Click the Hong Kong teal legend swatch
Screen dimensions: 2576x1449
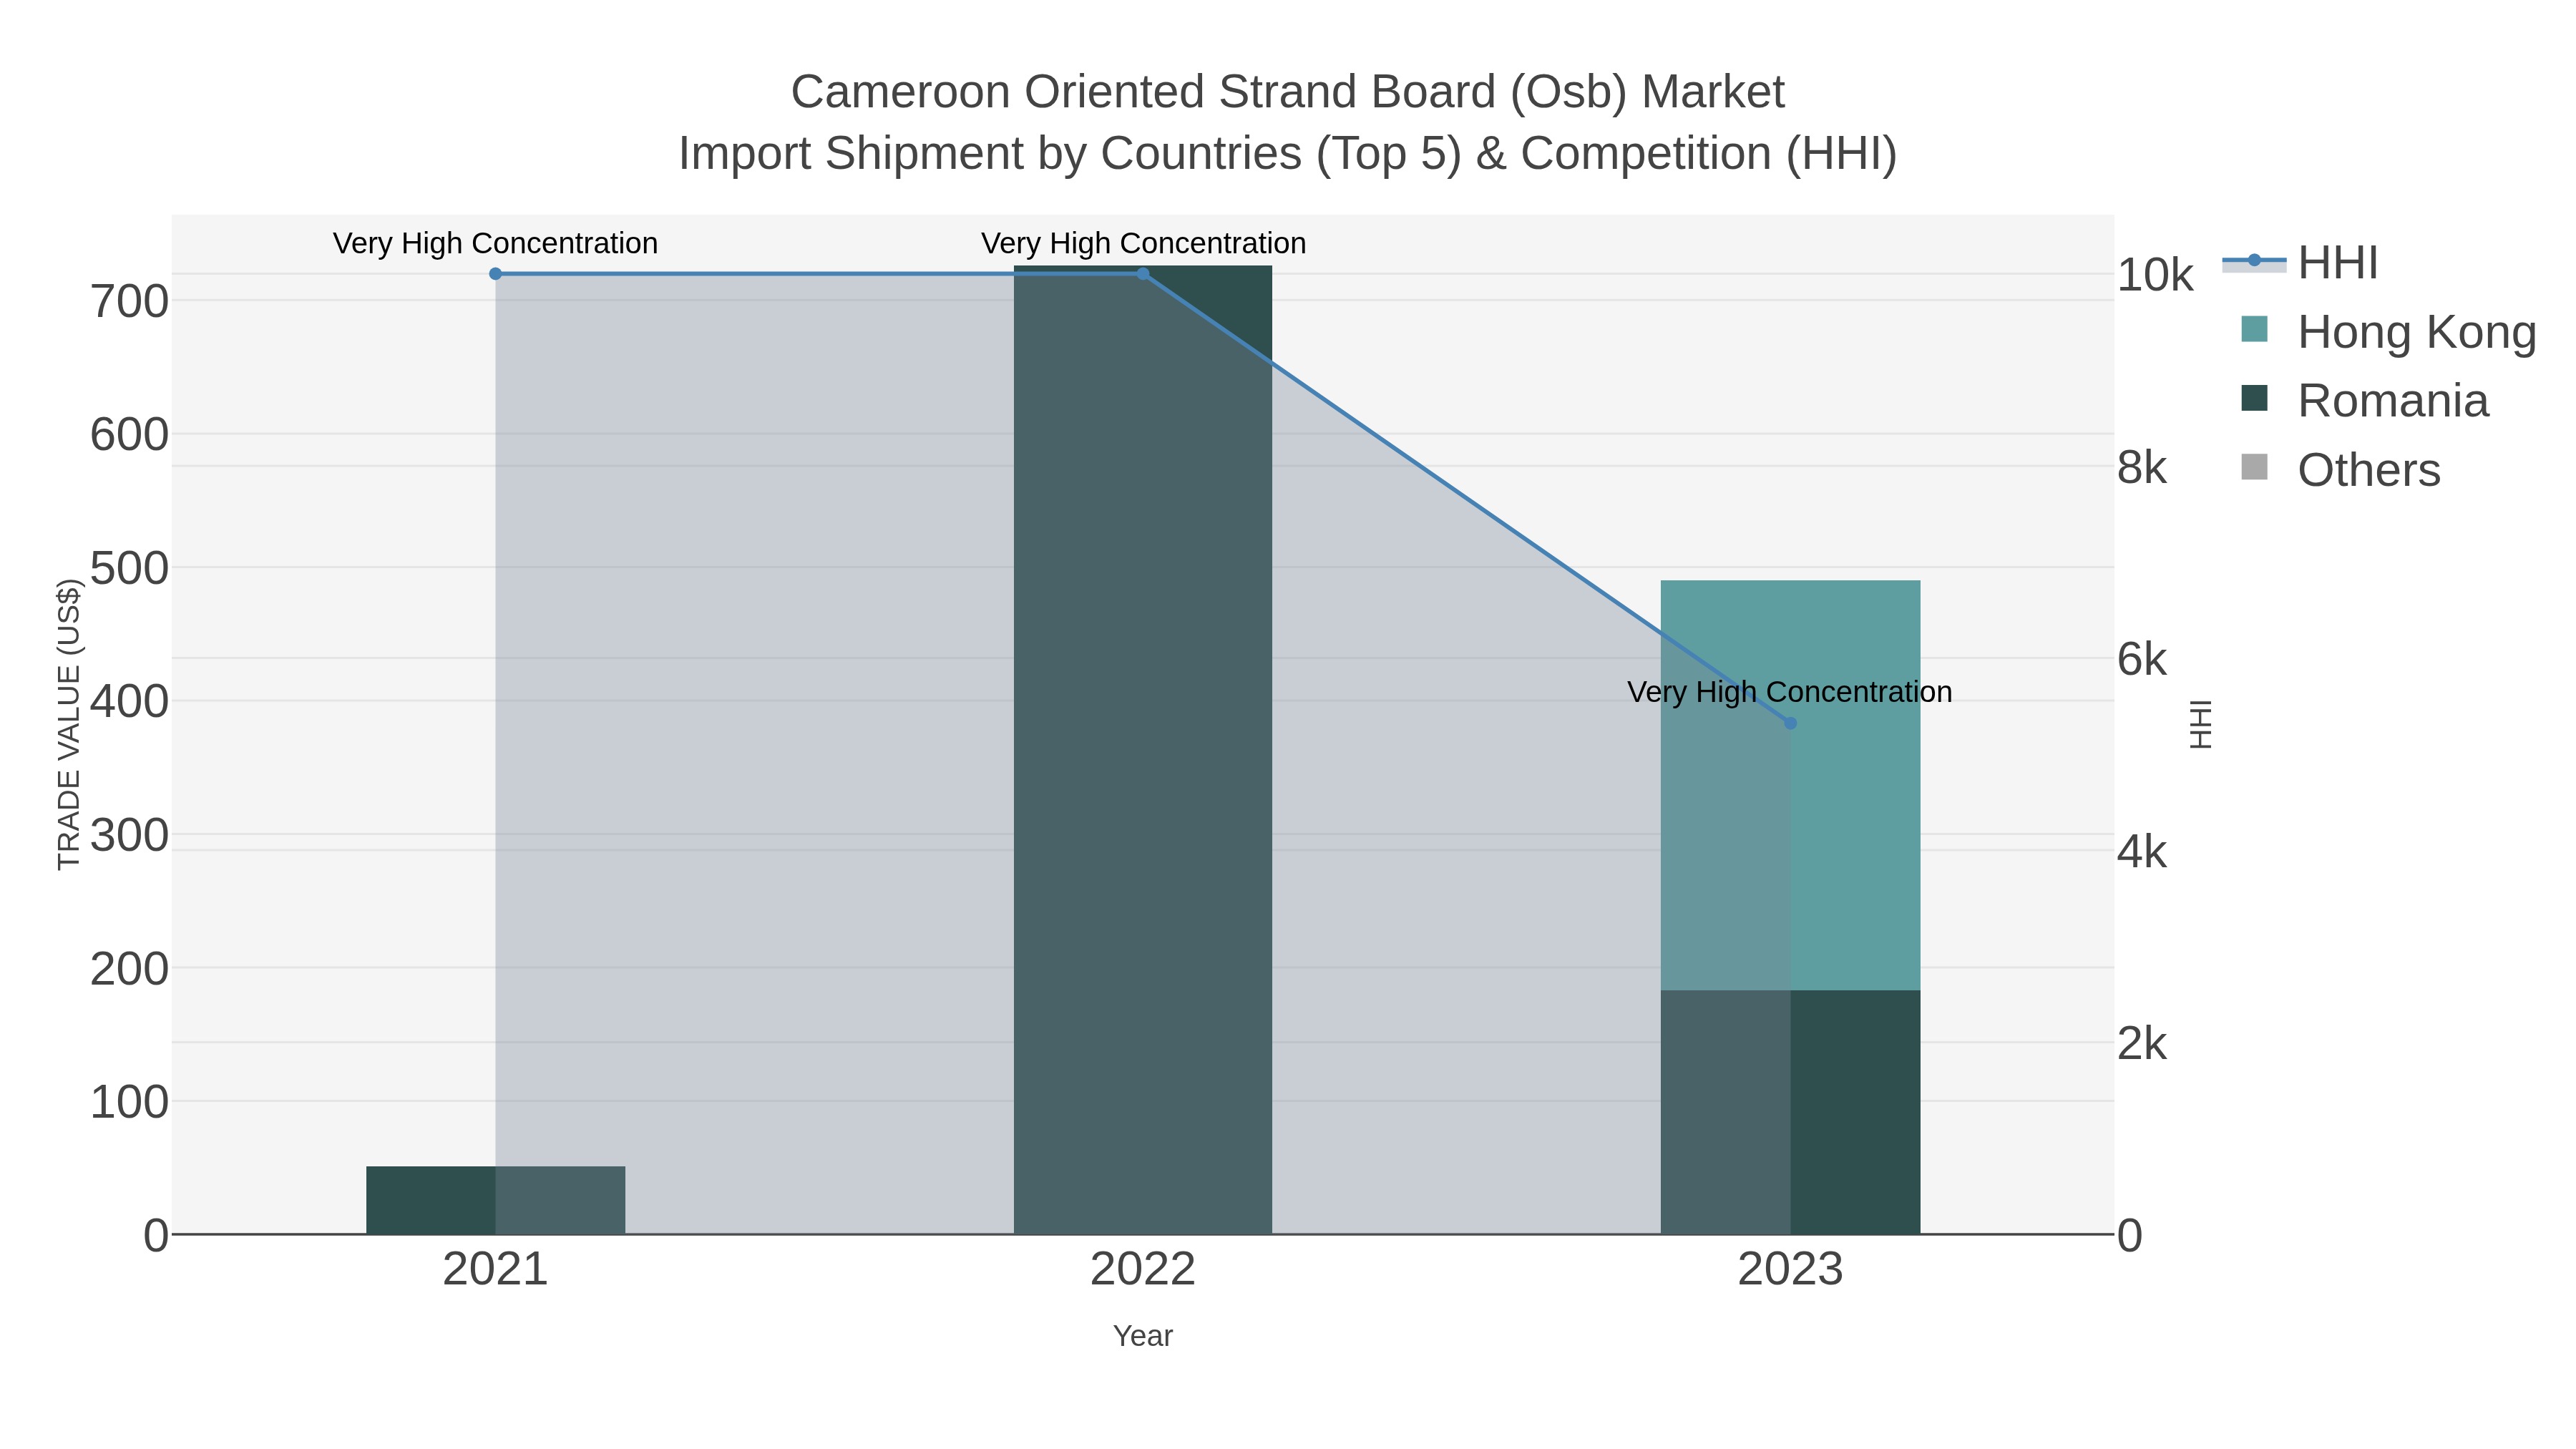click(2255, 329)
